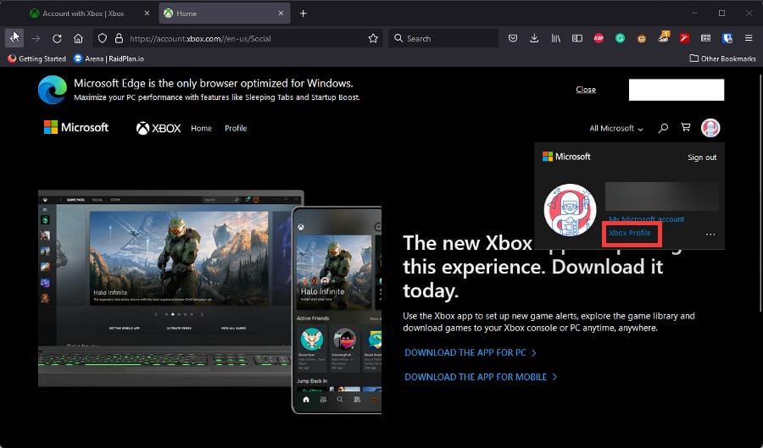Click the laptop Xbox app promo image
Screen dimensions: 763x448
pos(165,289)
